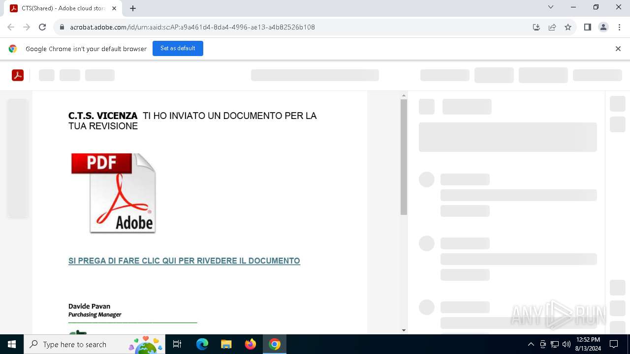Open a new browser tab
This screenshot has width=630, height=354.
tap(133, 8)
